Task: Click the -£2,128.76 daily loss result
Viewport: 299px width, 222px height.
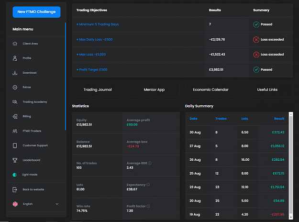Action: [x=217, y=40]
